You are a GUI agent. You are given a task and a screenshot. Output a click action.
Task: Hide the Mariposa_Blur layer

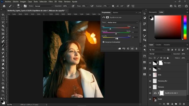[x=150, y=81]
